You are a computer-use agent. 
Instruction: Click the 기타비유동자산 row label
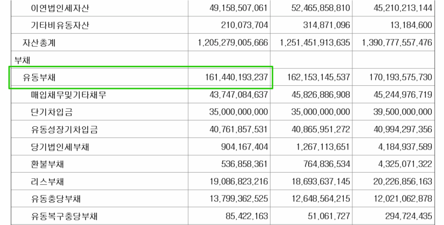click(60, 26)
